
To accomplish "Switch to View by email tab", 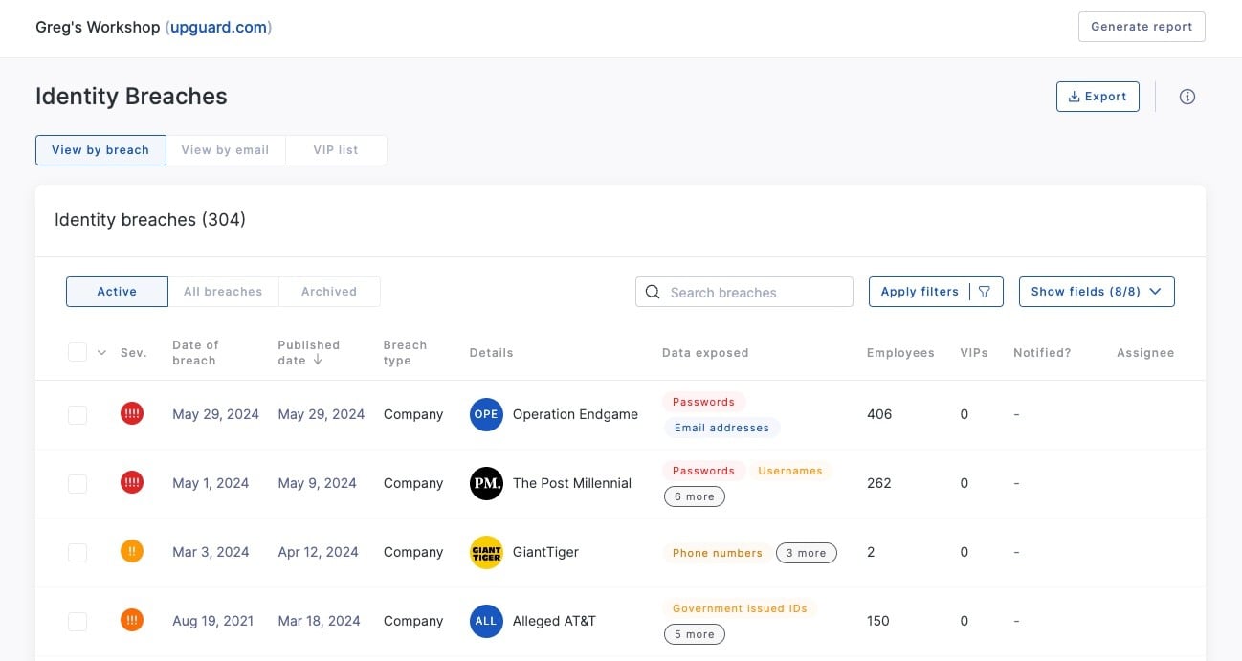I will [225, 150].
